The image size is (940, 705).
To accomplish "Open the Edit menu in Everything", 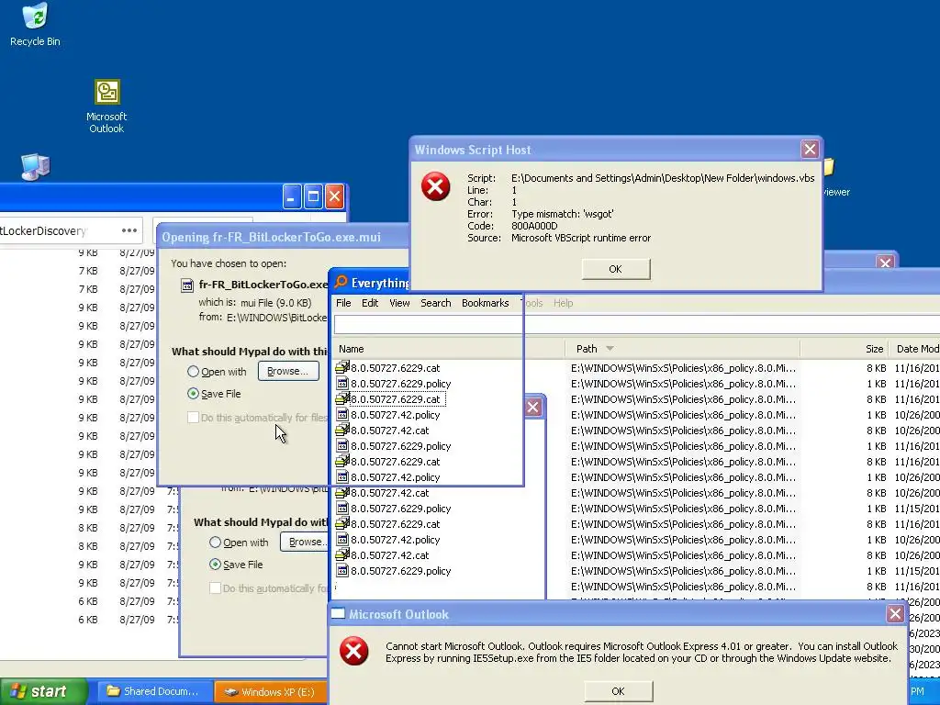I will tap(370, 303).
